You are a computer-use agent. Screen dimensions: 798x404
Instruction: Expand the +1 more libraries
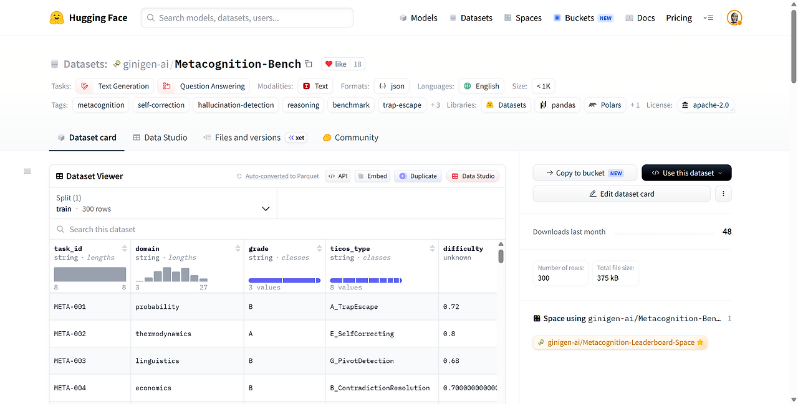(x=635, y=105)
